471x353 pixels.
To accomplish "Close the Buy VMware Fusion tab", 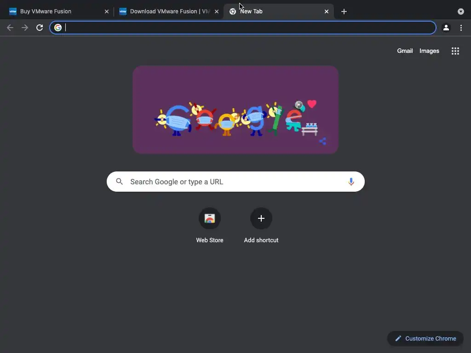I will 107,11.
